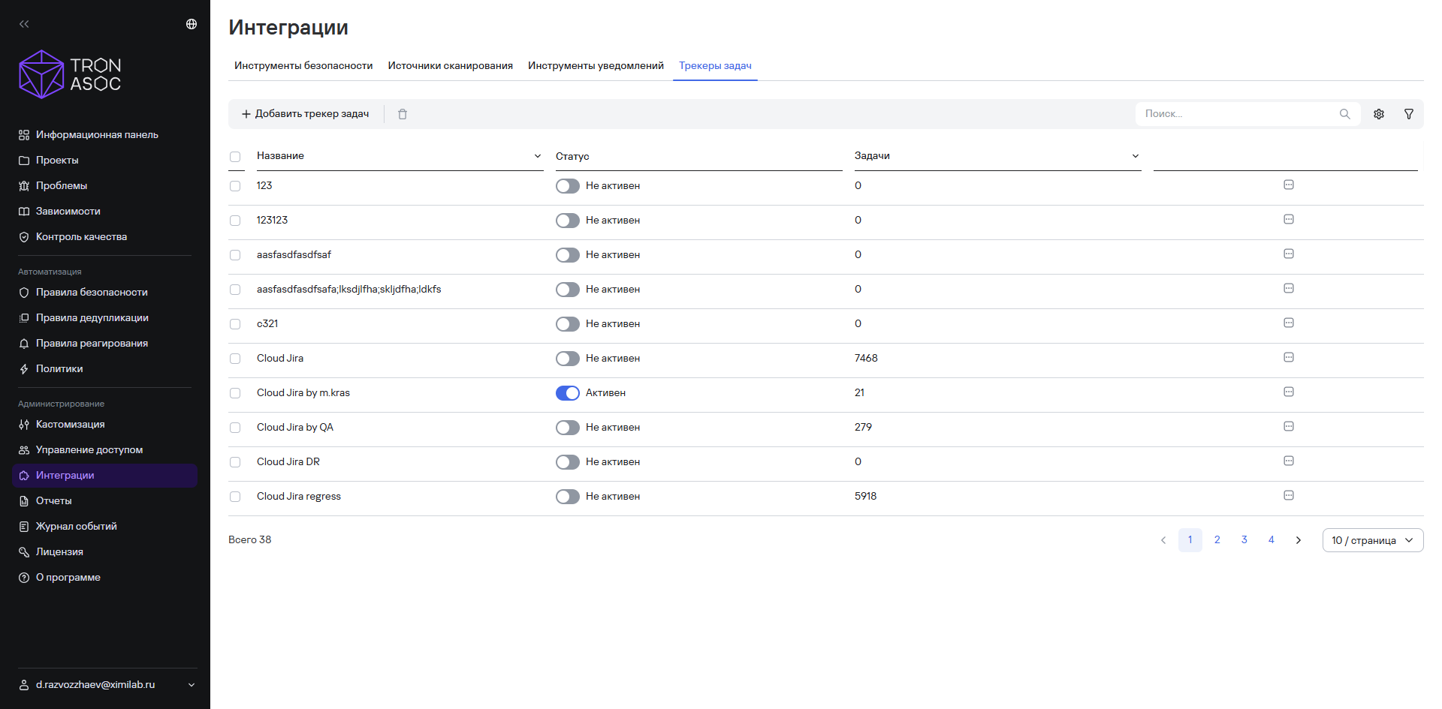This screenshot has height=709, width=1442.
Task: Open О программе in the sidebar
Action: 104,578
